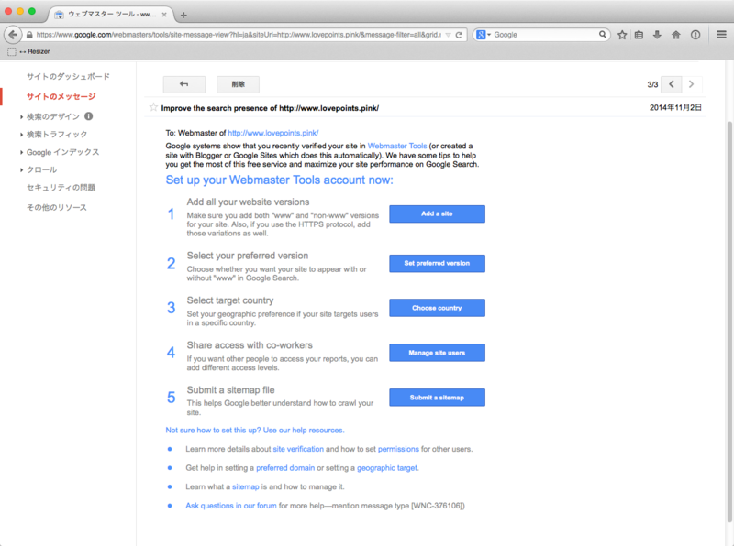Image resolution: width=734 pixels, height=546 pixels.
Task: Select the ウェブマスター ツール browser tab
Action: 110,15
